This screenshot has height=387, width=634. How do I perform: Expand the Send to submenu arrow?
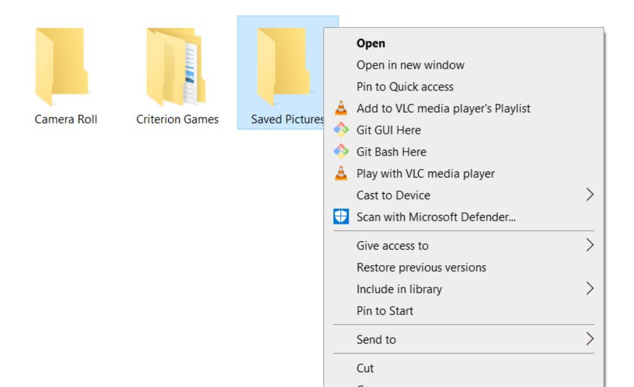click(x=589, y=339)
